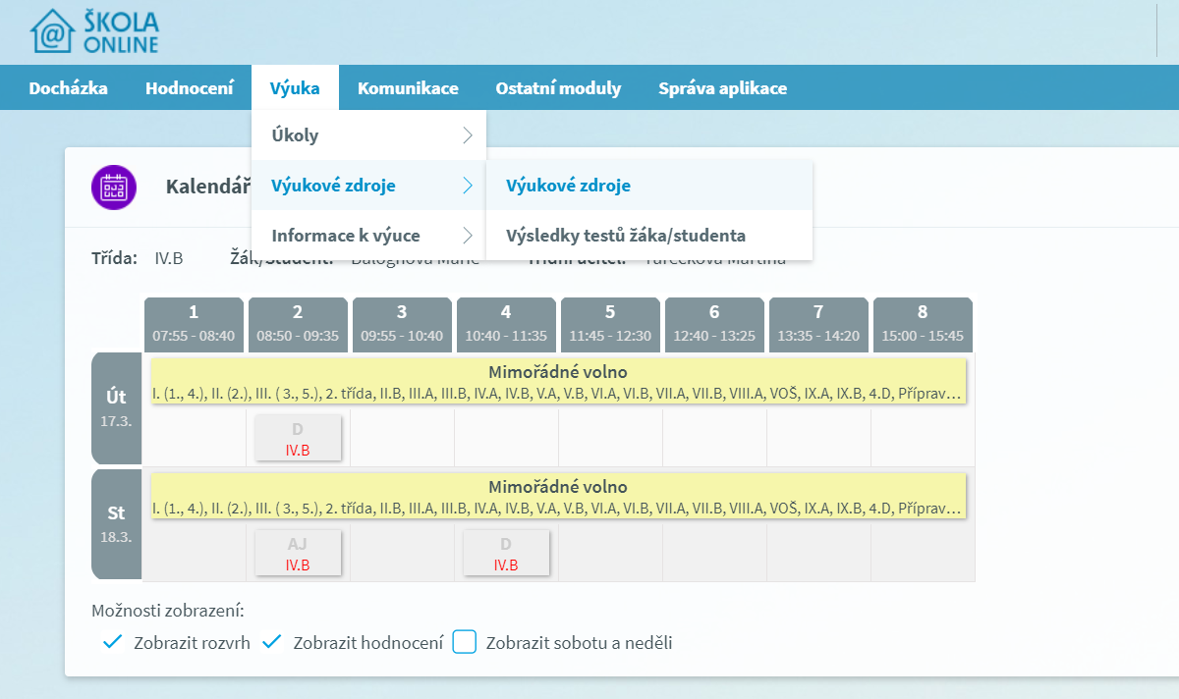Expand the Výukové zdroje submenu arrow

470,185
